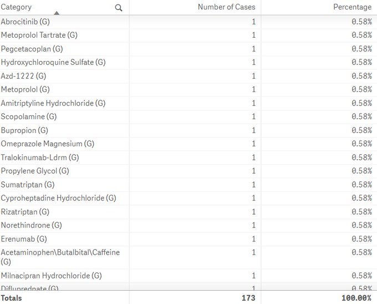Choose the Azd-1222 (G) category
The width and height of the screenshot is (377, 304).
[x=23, y=76]
